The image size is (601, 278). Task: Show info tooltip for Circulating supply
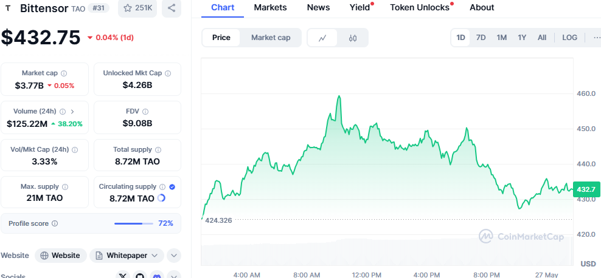pos(162,186)
